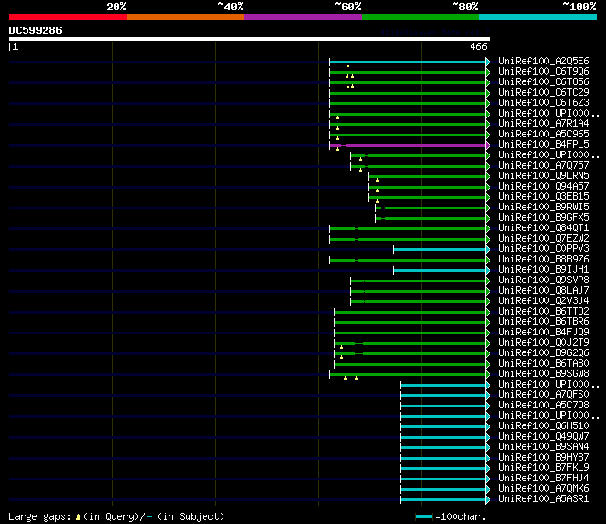The image size is (606, 524).
Task: Click the white query sequence bar
Action: click(x=250, y=39)
